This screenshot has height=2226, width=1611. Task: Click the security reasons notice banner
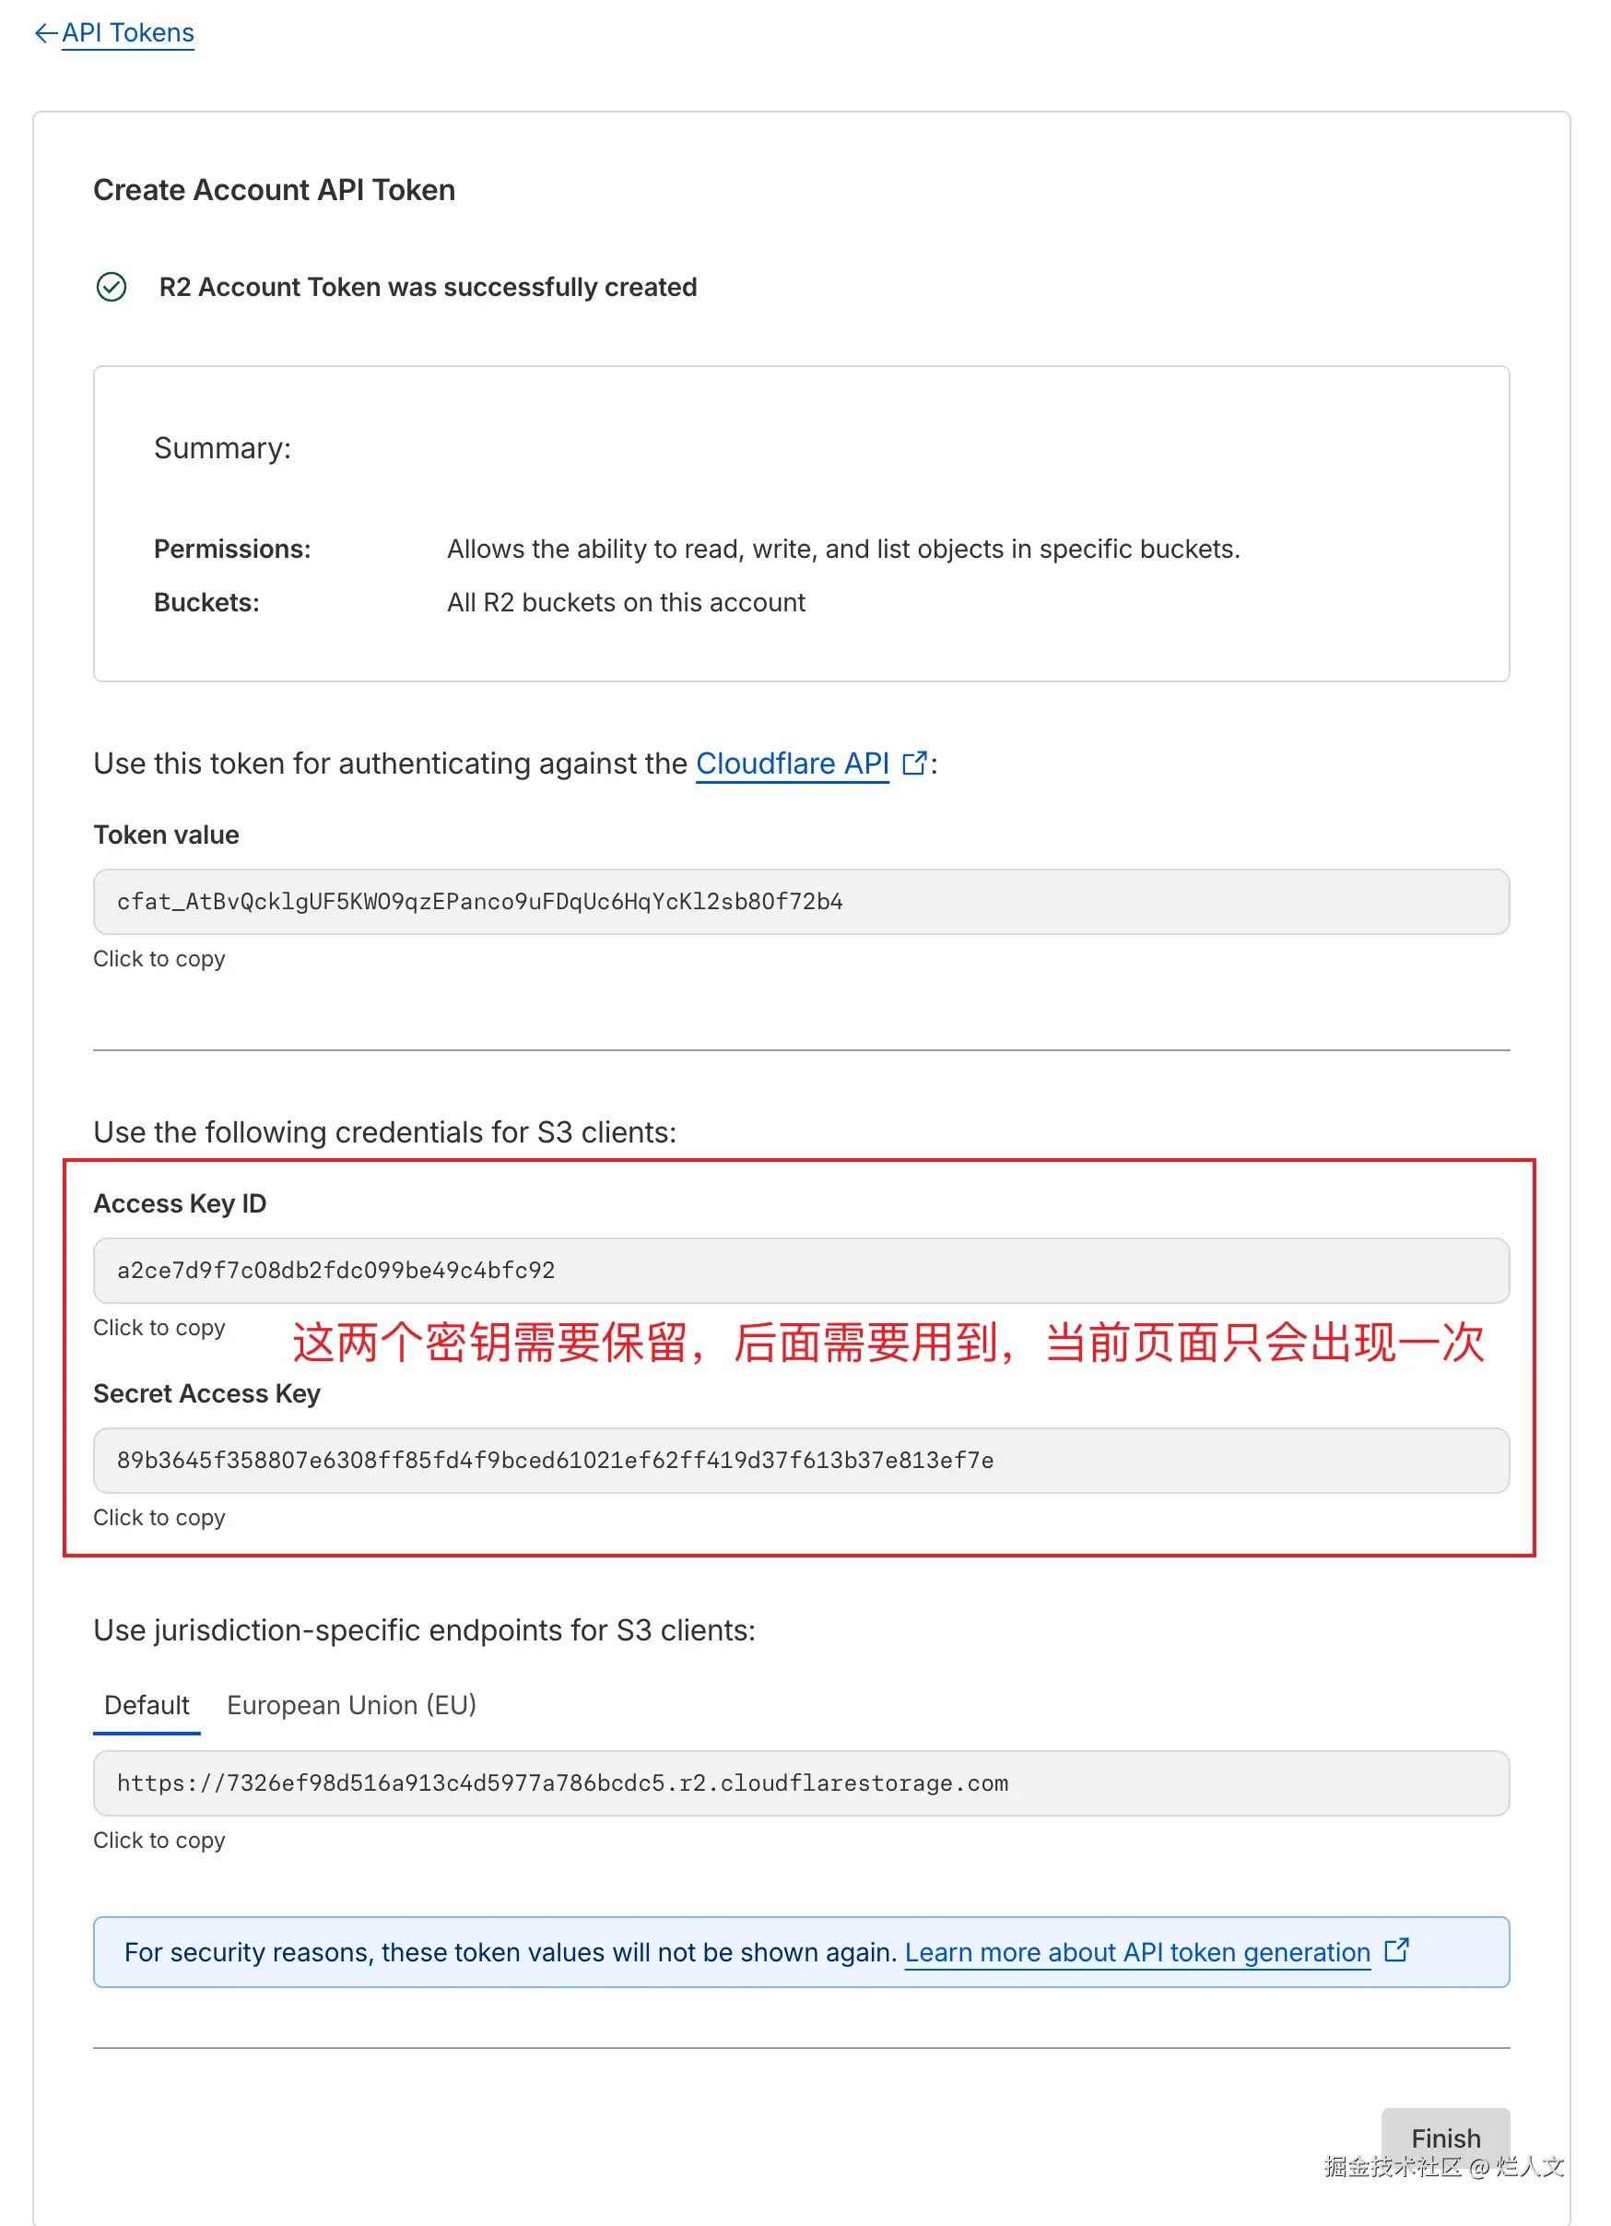coord(511,1953)
